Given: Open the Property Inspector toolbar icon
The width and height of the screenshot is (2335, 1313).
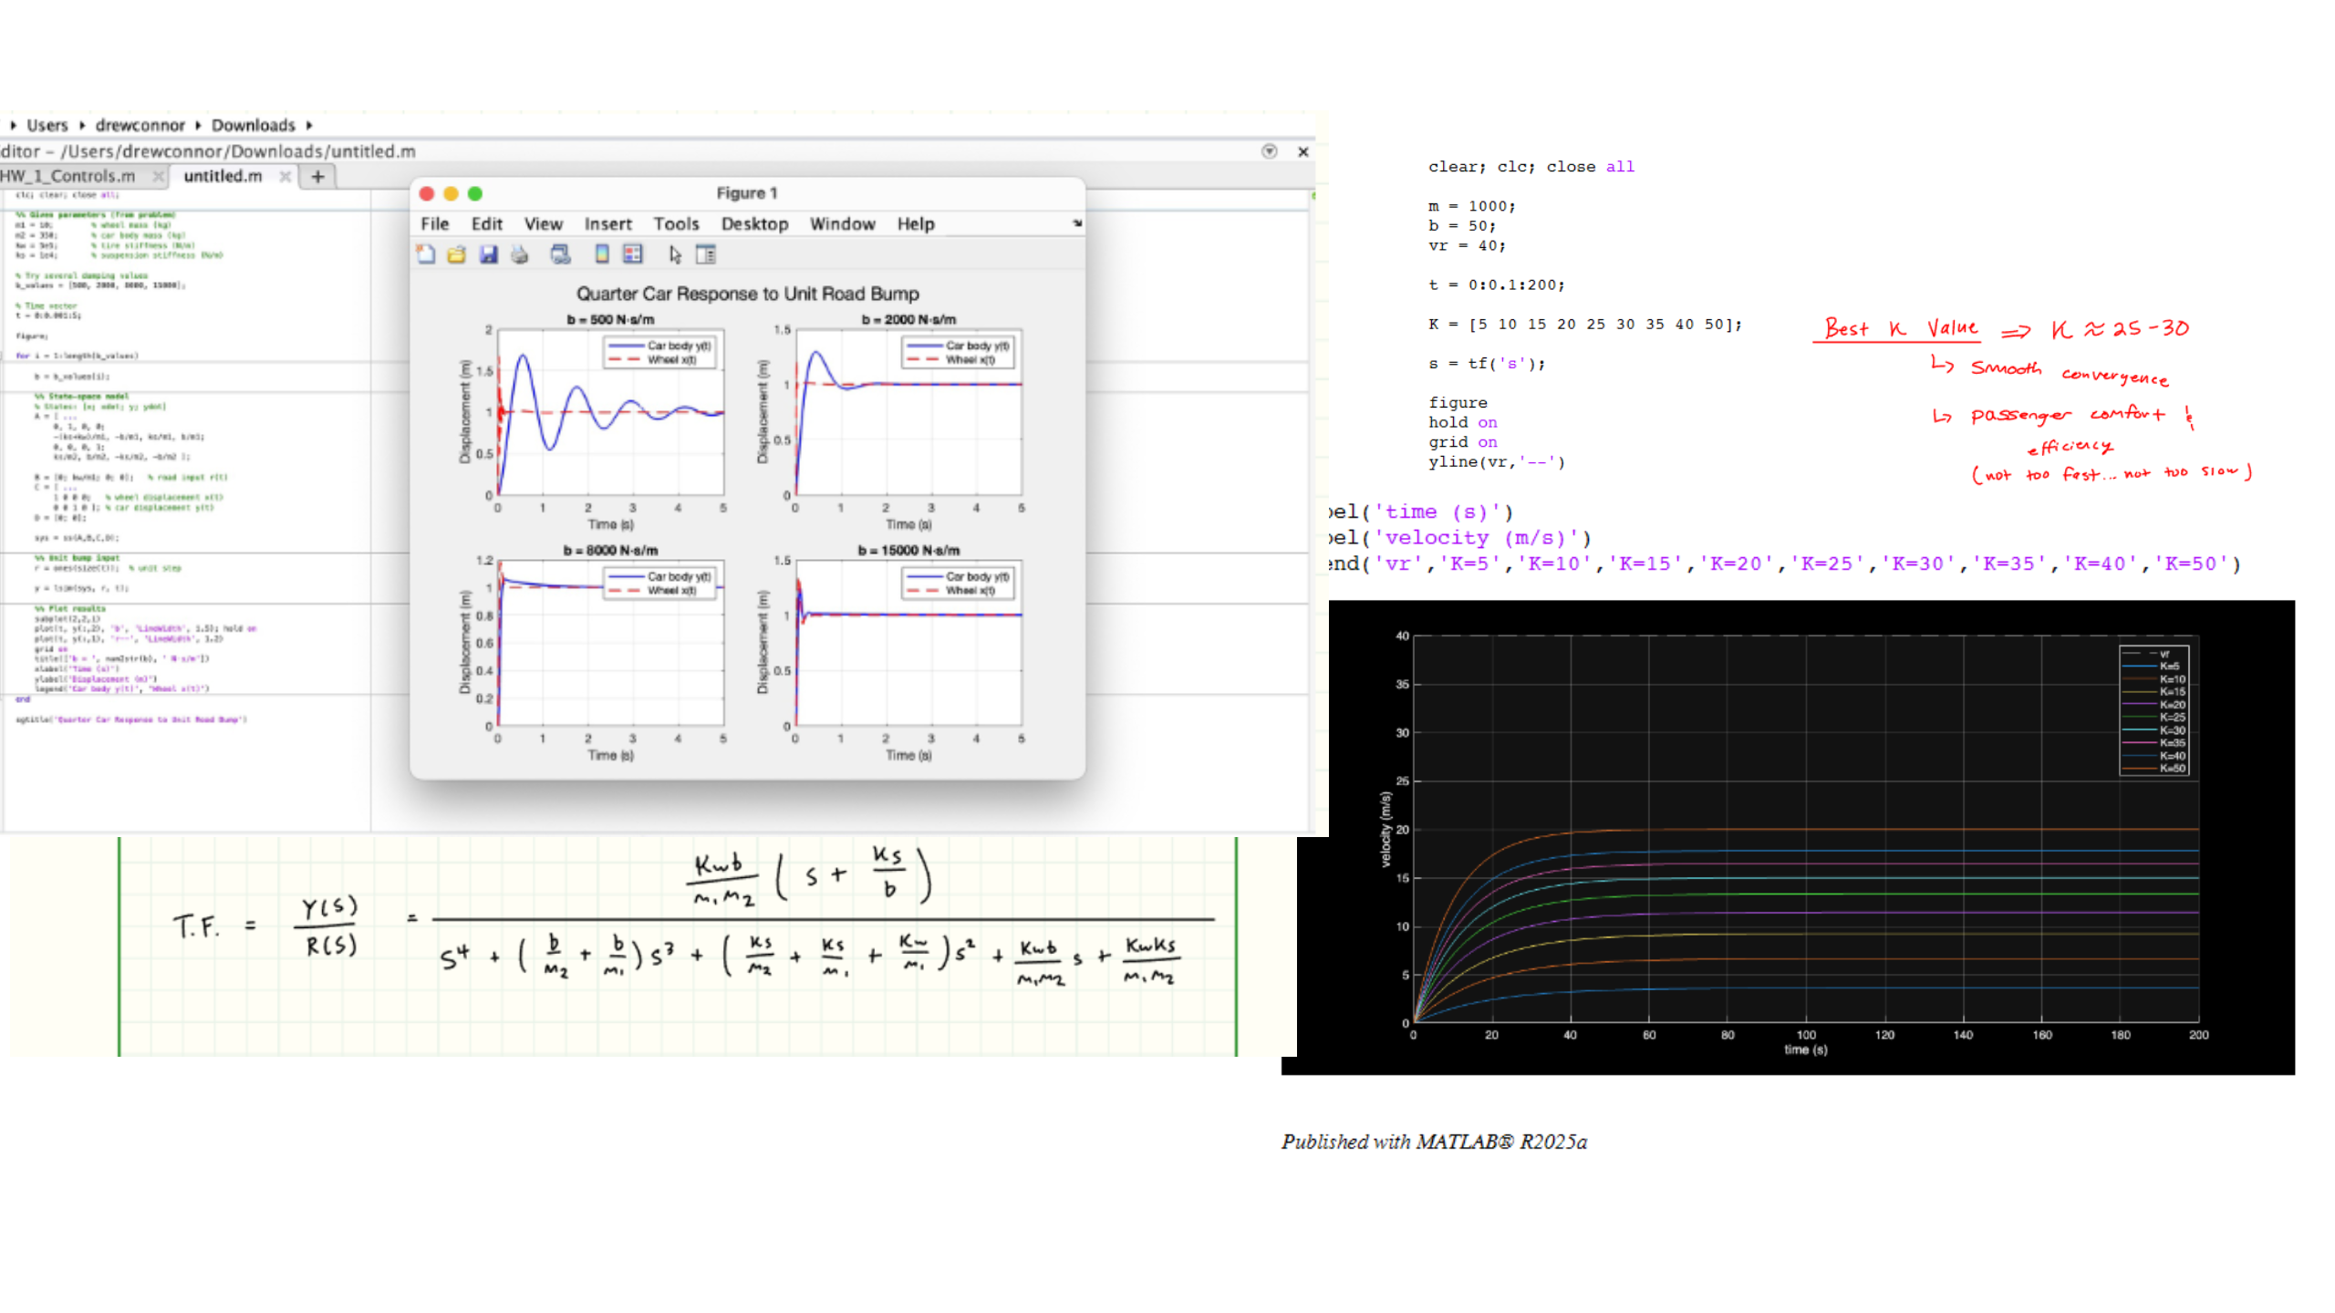Looking at the screenshot, I should click(706, 254).
